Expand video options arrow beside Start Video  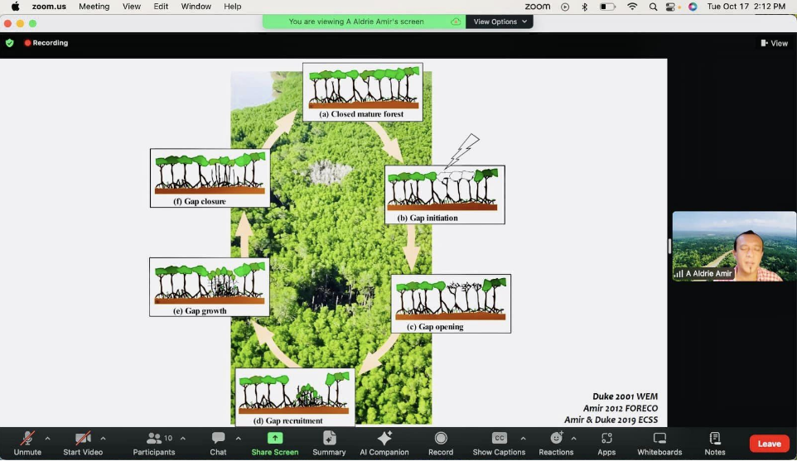click(103, 438)
